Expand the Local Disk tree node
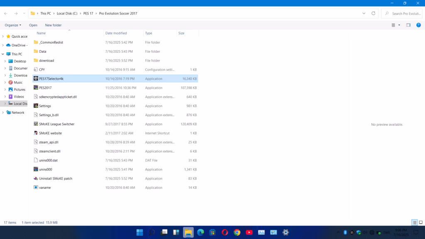Image resolution: width=425 pixels, height=239 pixels. coord(5,103)
